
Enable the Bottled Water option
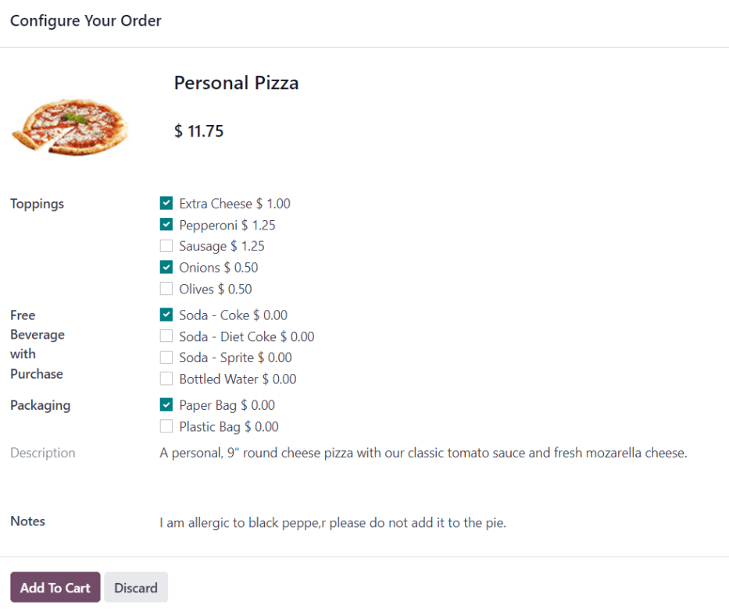[166, 379]
